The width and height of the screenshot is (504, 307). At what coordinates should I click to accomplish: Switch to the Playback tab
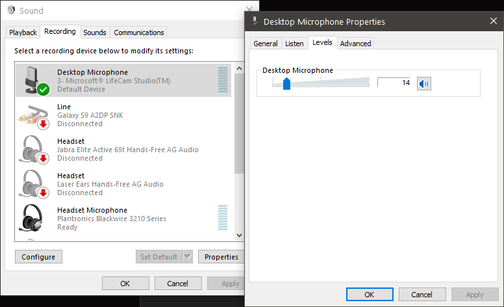click(23, 33)
